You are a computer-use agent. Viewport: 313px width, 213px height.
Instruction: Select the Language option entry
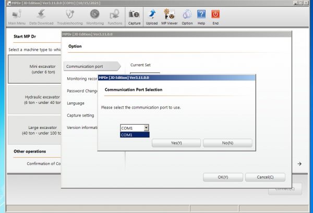76,103
